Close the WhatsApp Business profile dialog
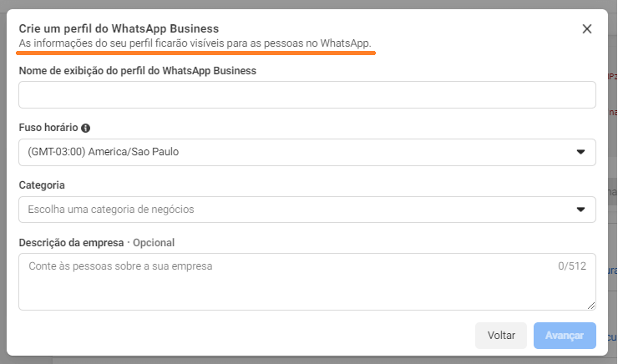 click(x=586, y=29)
